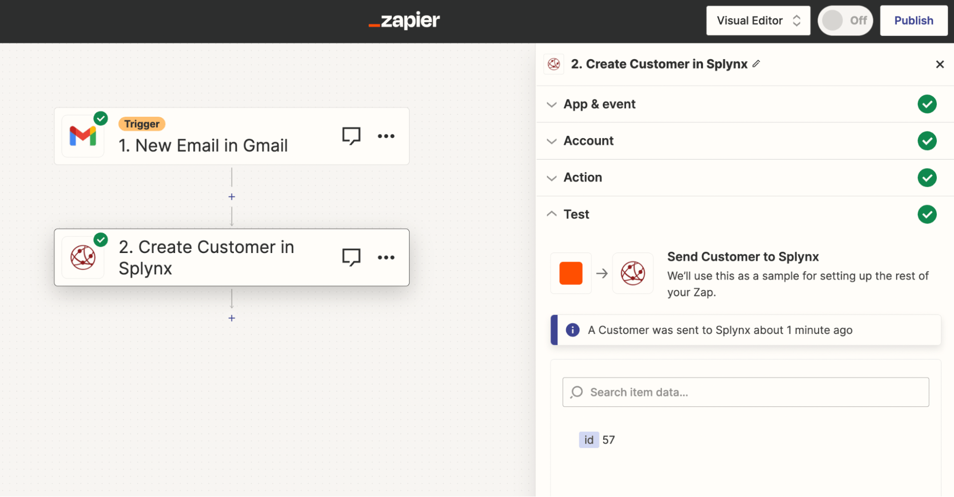Open more options for Gmail trigger step

click(x=386, y=136)
